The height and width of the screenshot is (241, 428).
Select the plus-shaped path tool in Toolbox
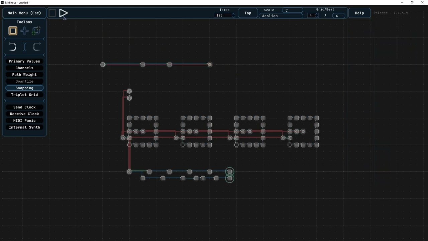click(x=24, y=31)
